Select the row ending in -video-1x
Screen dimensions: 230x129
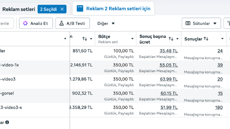pyautogui.click(x=9, y=65)
